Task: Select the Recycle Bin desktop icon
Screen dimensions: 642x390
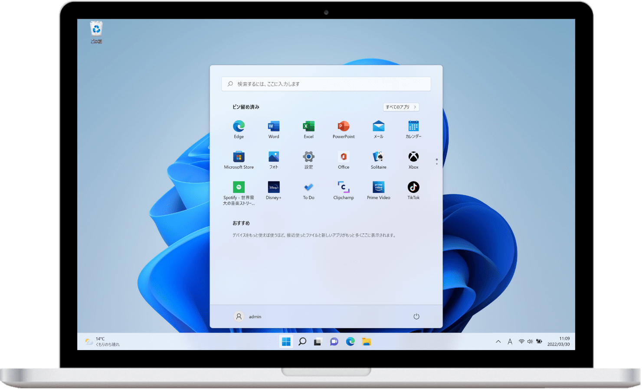Action: click(96, 32)
